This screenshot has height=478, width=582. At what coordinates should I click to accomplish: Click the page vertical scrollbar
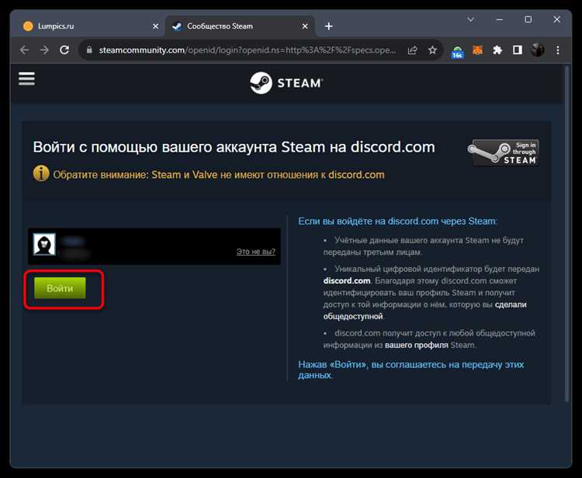coord(566,233)
